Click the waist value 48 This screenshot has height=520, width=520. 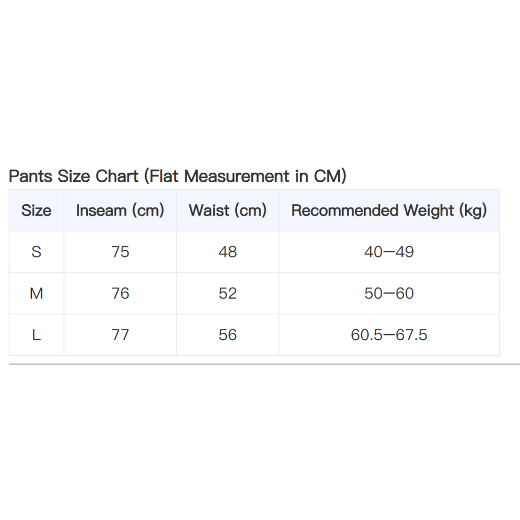(x=227, y=252)
